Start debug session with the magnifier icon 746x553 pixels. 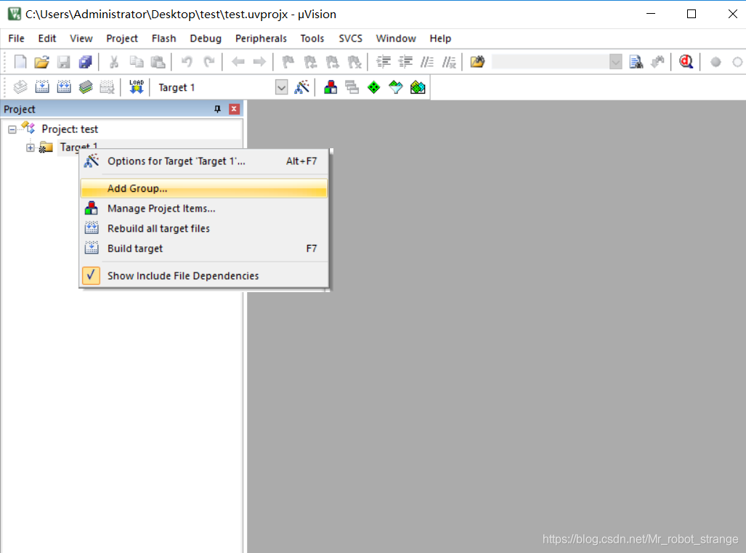[686, 62]
